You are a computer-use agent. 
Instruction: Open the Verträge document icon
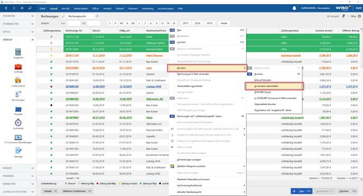18,151
